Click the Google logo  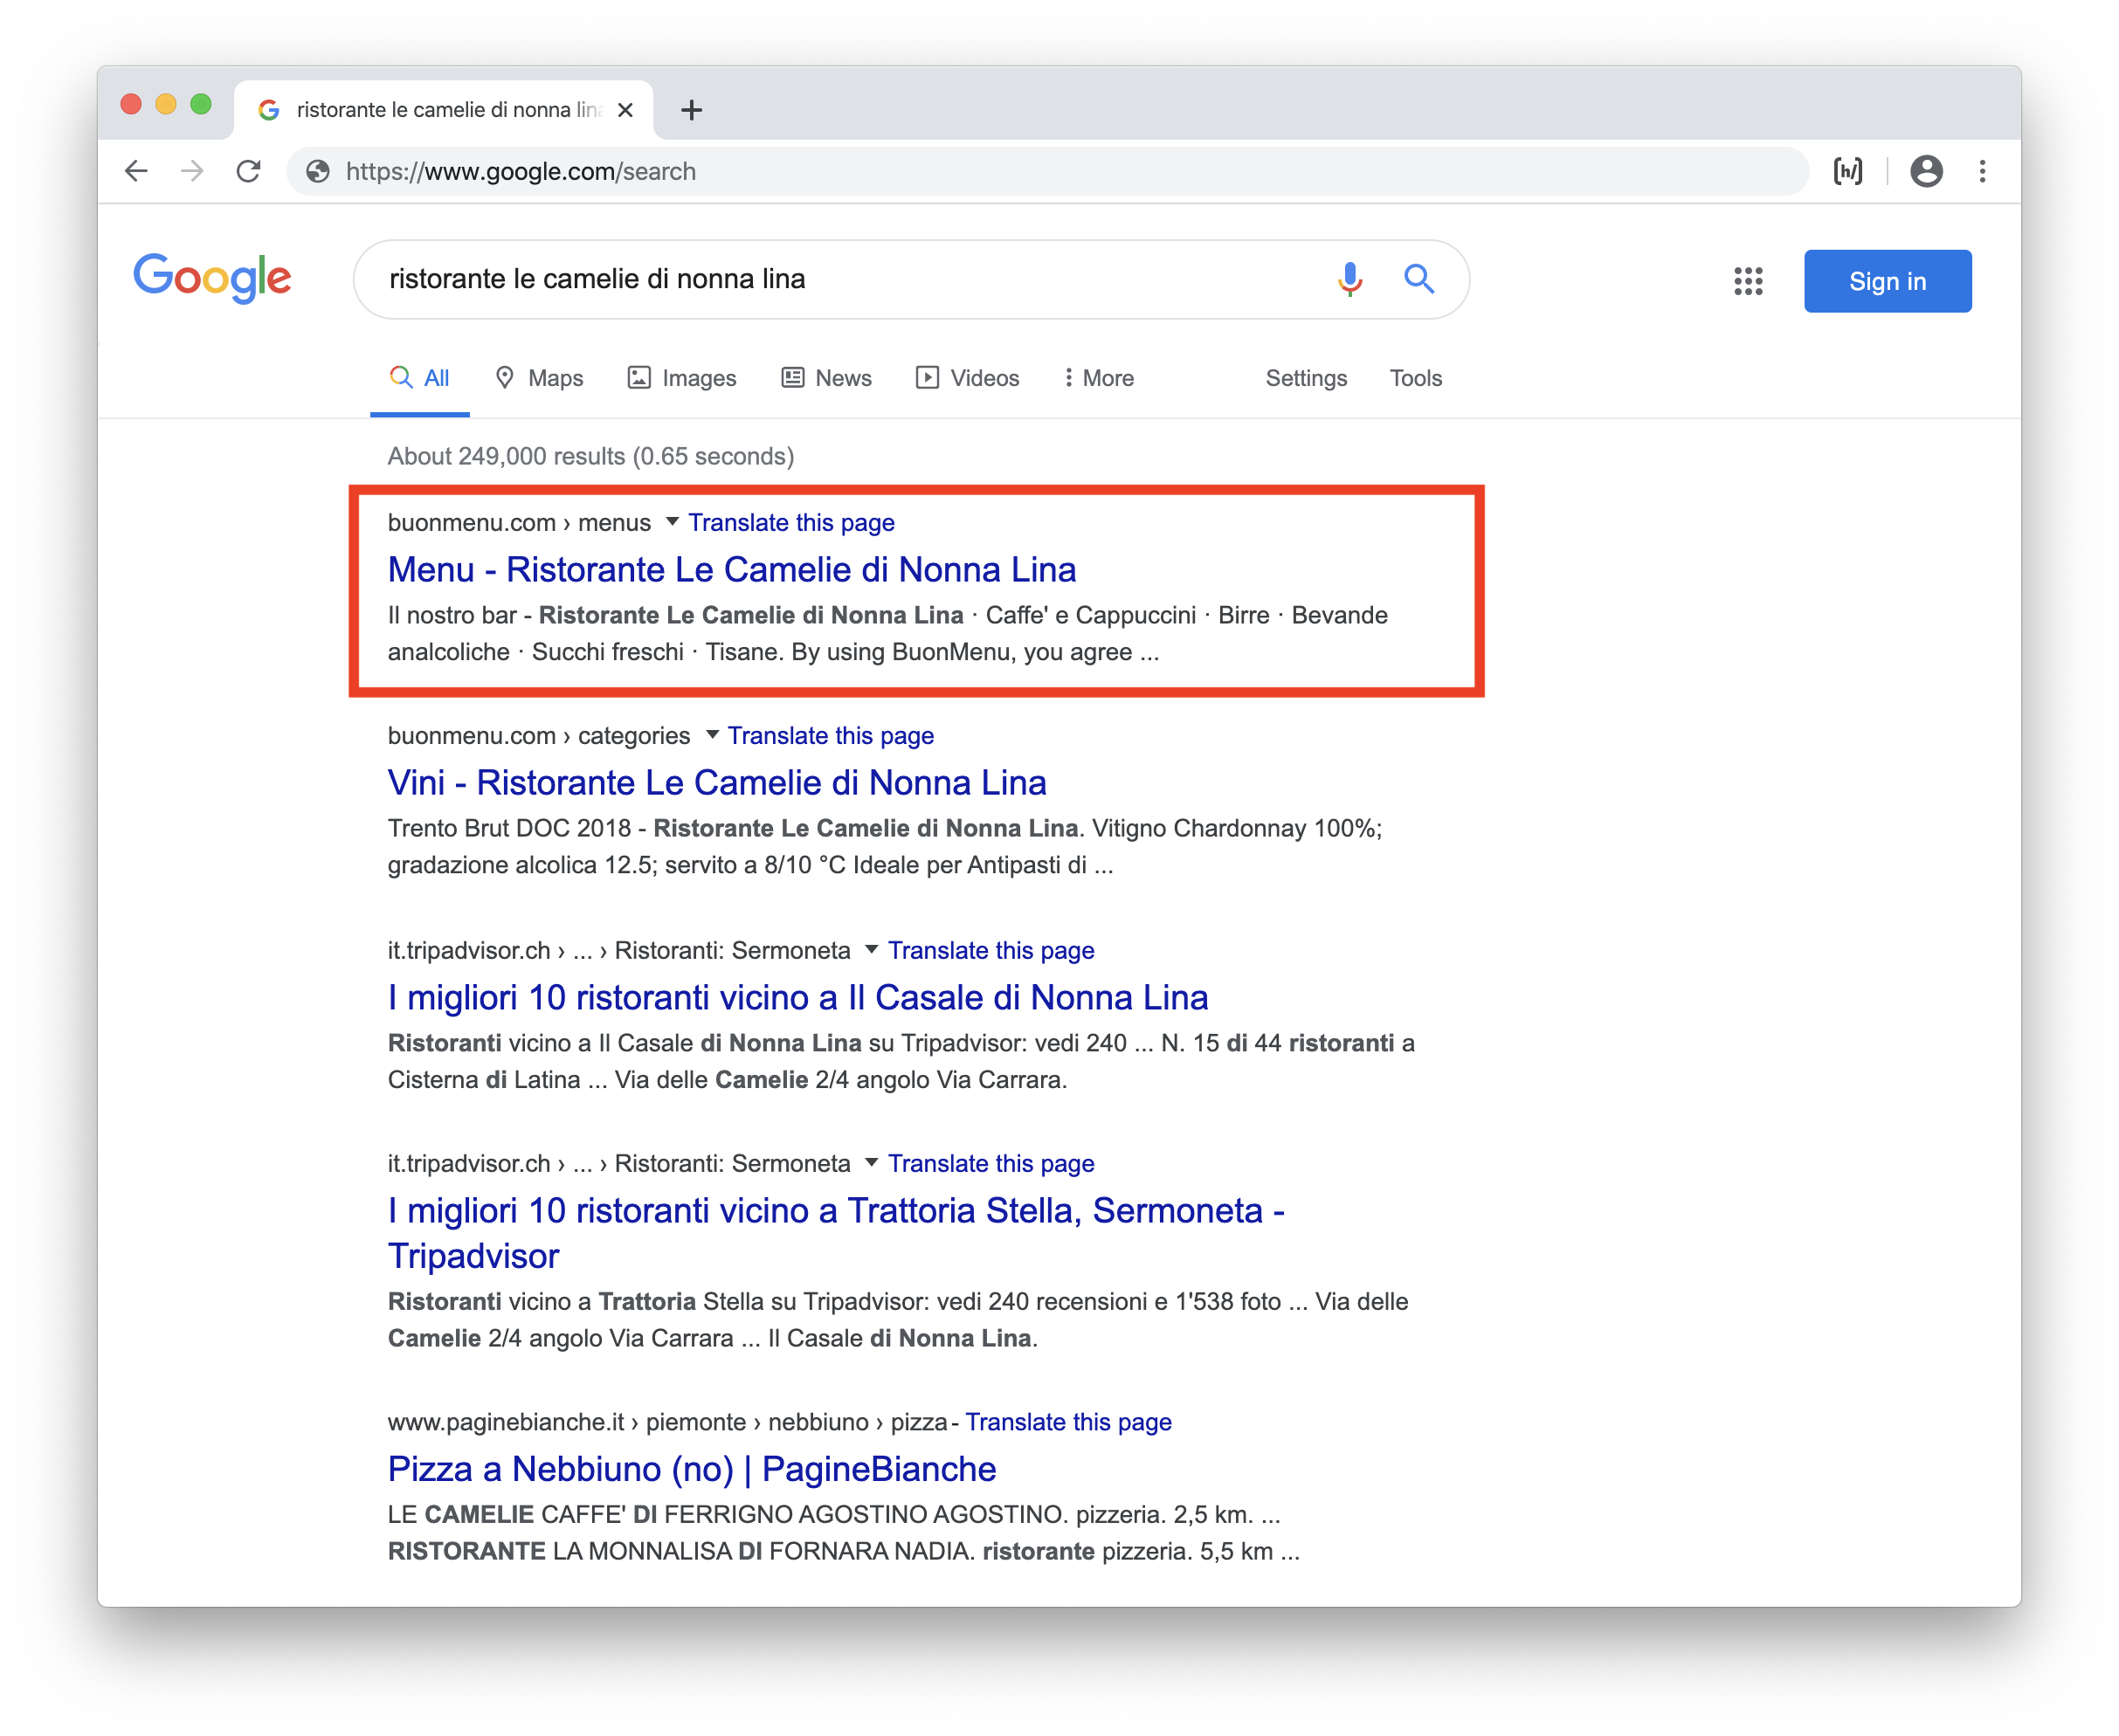point(212,277)
